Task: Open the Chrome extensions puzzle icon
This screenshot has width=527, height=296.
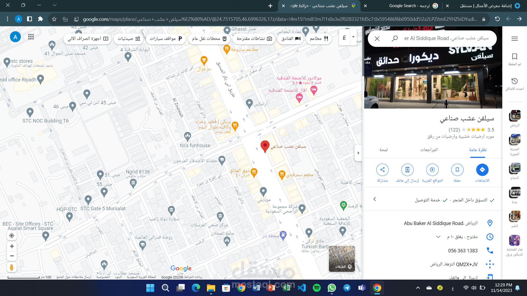Action: coord(40,19)
